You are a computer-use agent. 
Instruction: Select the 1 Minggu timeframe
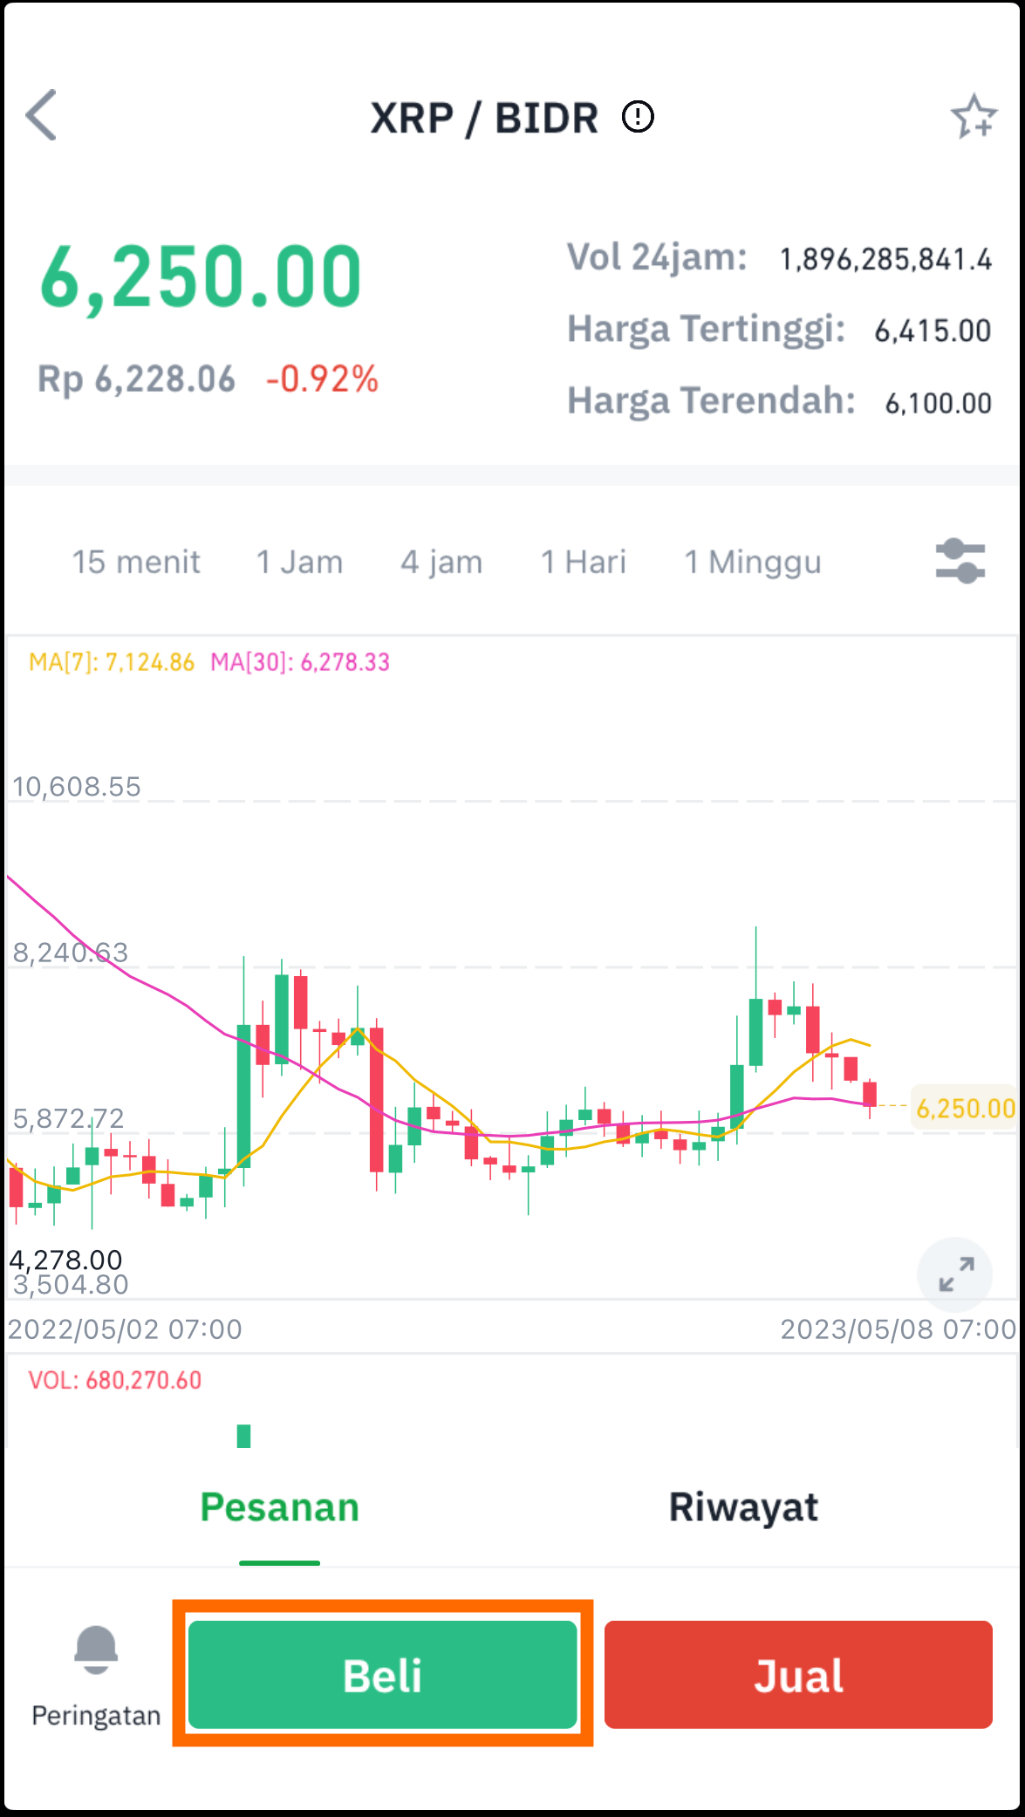point(752,561)
